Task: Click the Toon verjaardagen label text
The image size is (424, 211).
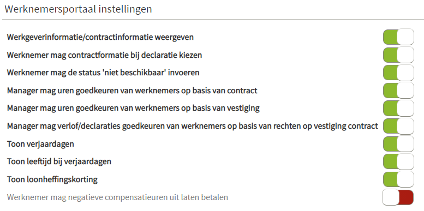Action: [40, 144]
